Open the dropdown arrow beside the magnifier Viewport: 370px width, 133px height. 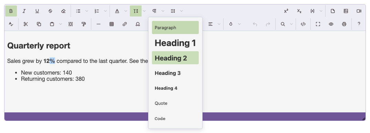pos(291,24)
